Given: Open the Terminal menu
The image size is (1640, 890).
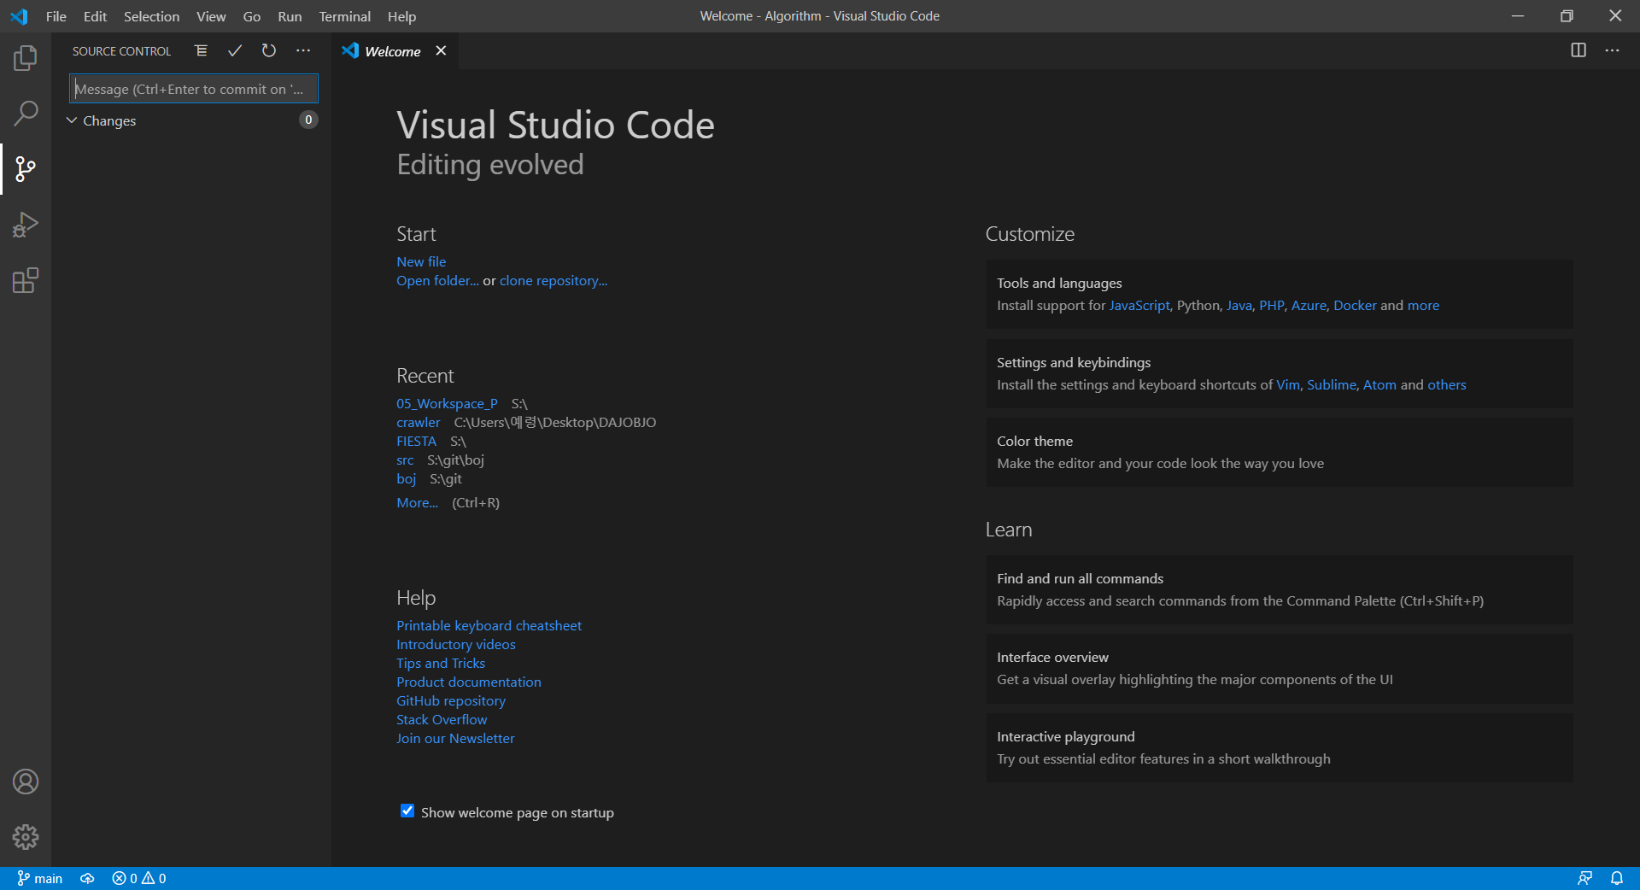Looking at the screenshot, I should (x=345, y=16).
